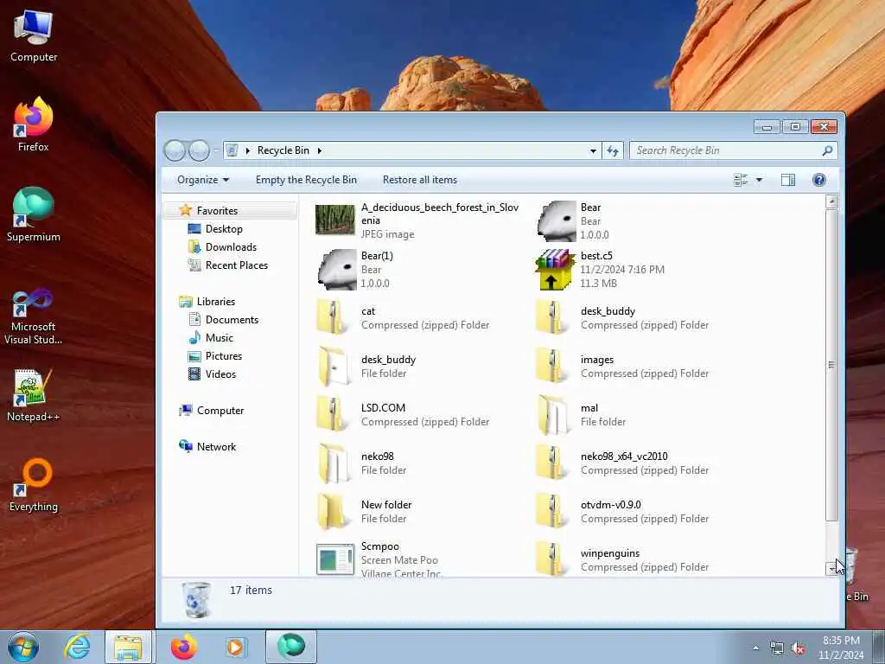Select the Bear application file icon
Screen dimensions: 885x664
point(557,220)
